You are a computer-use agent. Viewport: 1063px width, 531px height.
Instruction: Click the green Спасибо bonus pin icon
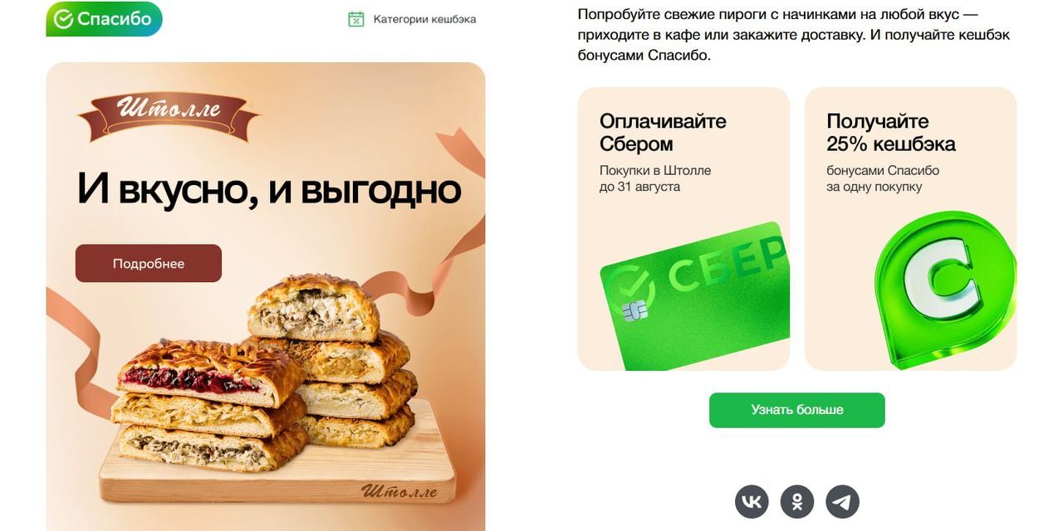point(945,289)
